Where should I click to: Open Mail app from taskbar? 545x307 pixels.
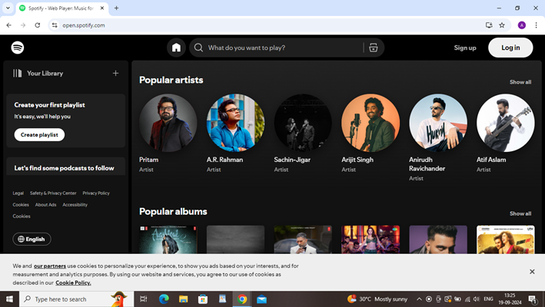(x=261, y=299)
